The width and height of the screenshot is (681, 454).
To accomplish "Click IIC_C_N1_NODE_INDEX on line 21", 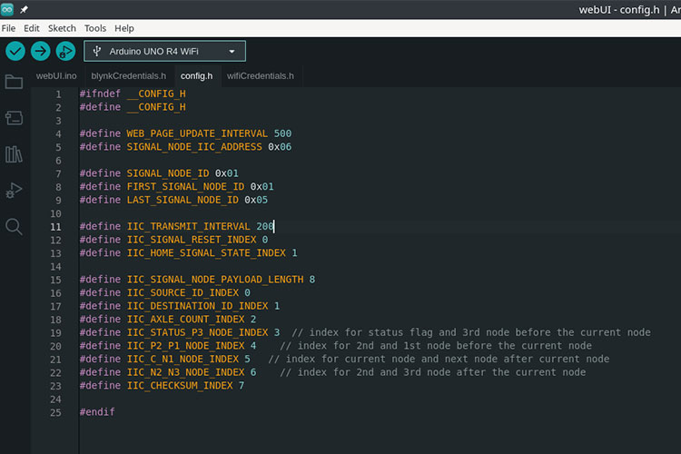I will coord(183,359).
